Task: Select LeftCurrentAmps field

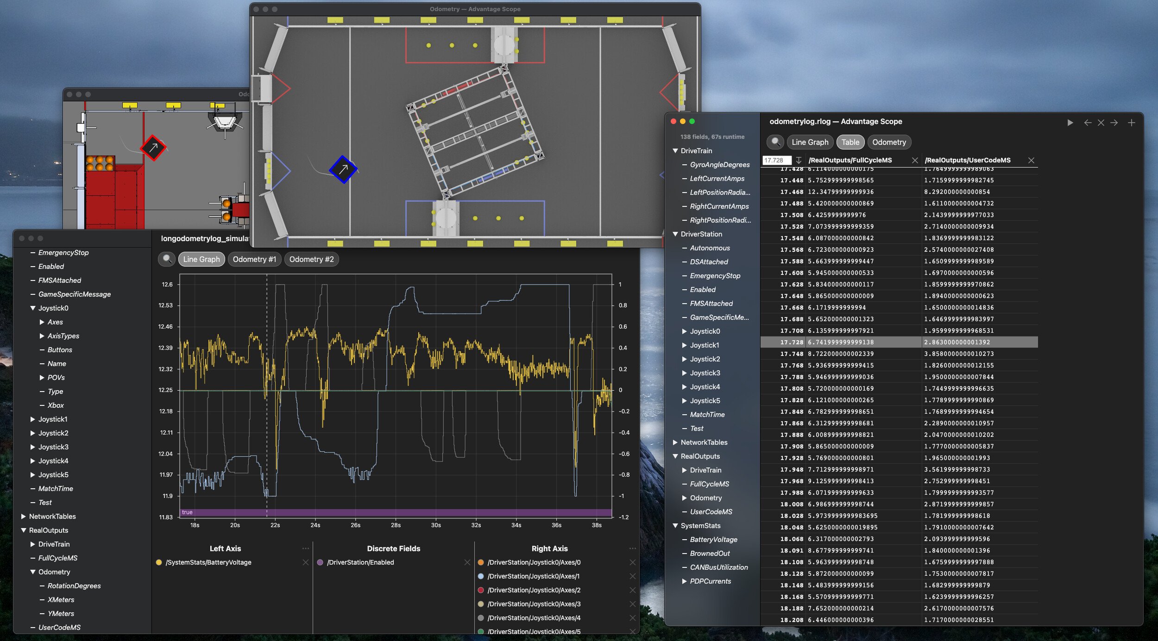Action: (x=717, y=179)
